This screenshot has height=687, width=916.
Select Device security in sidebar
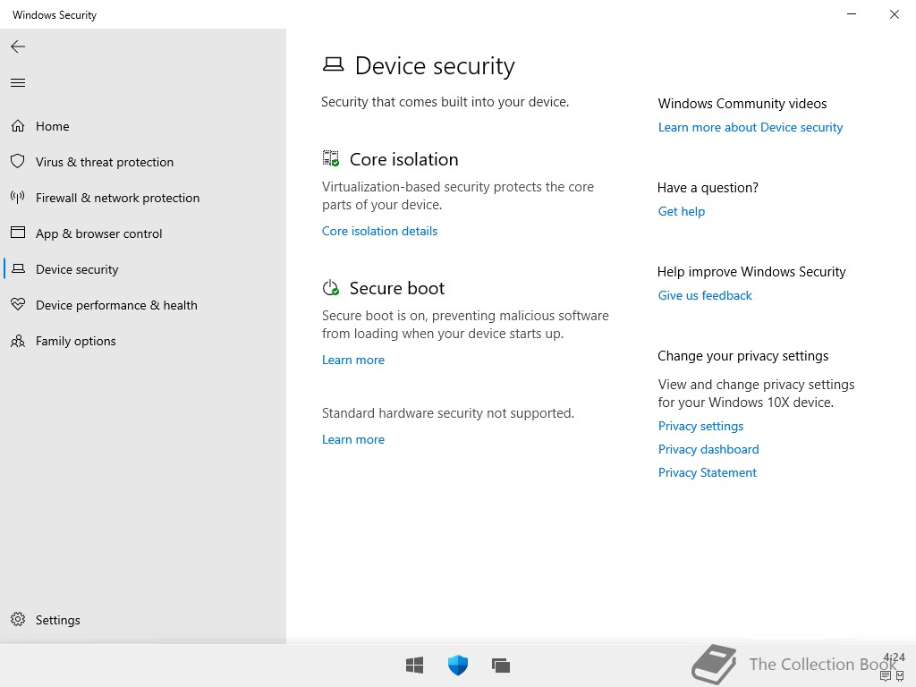pyautogui.click(x=143, y=268)
